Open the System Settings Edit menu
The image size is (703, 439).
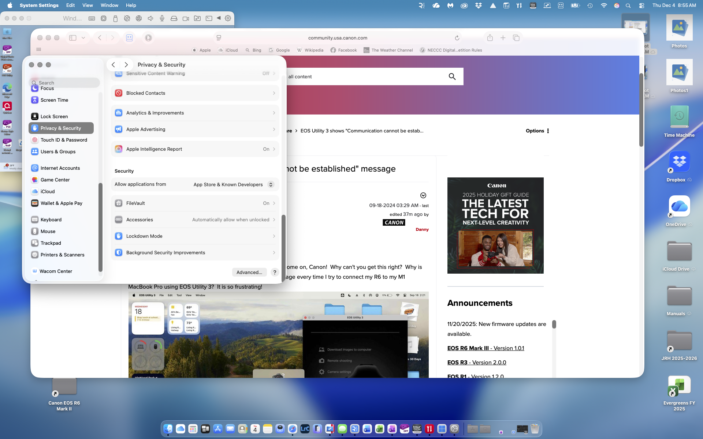tap(70, 5)
